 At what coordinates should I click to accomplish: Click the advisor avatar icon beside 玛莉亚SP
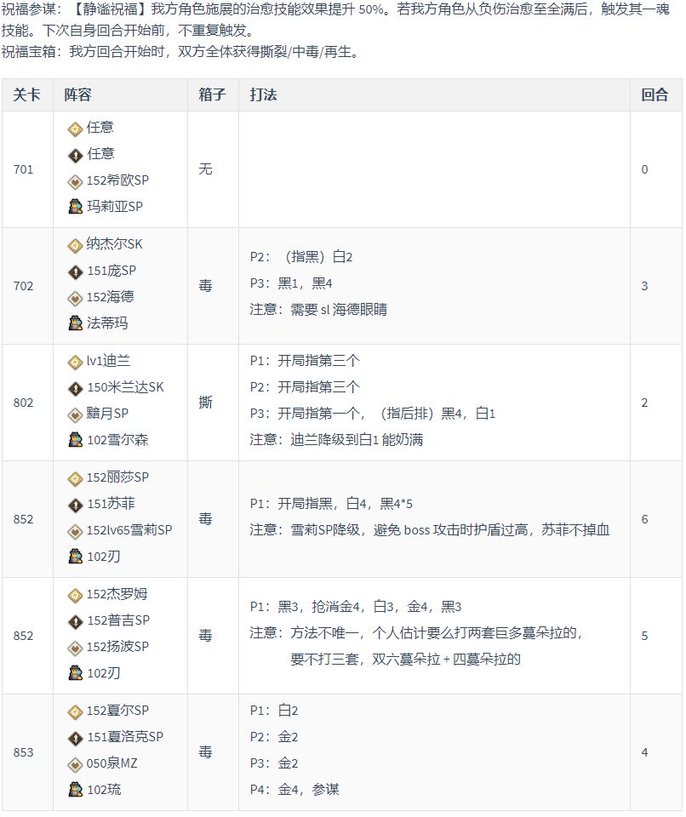(76, 207)
